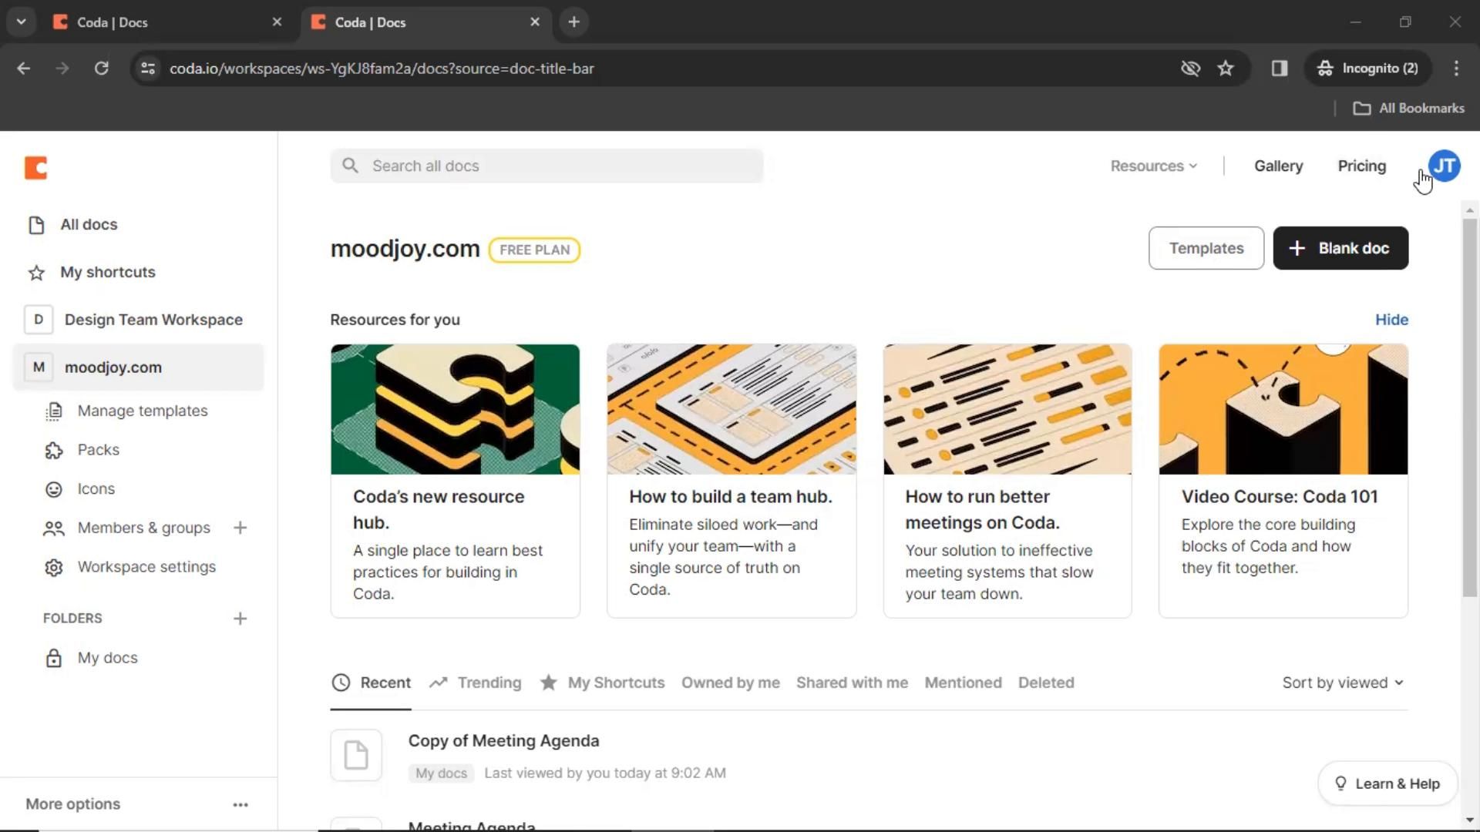The width and height of the screenshot is (1480, 832).
Task: Select the Deleted tab
Action: coord(1045,683)
